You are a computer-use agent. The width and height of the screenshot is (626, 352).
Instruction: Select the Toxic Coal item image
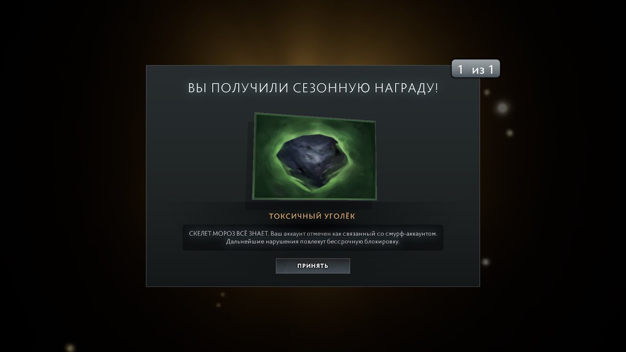tap(314, 156)
